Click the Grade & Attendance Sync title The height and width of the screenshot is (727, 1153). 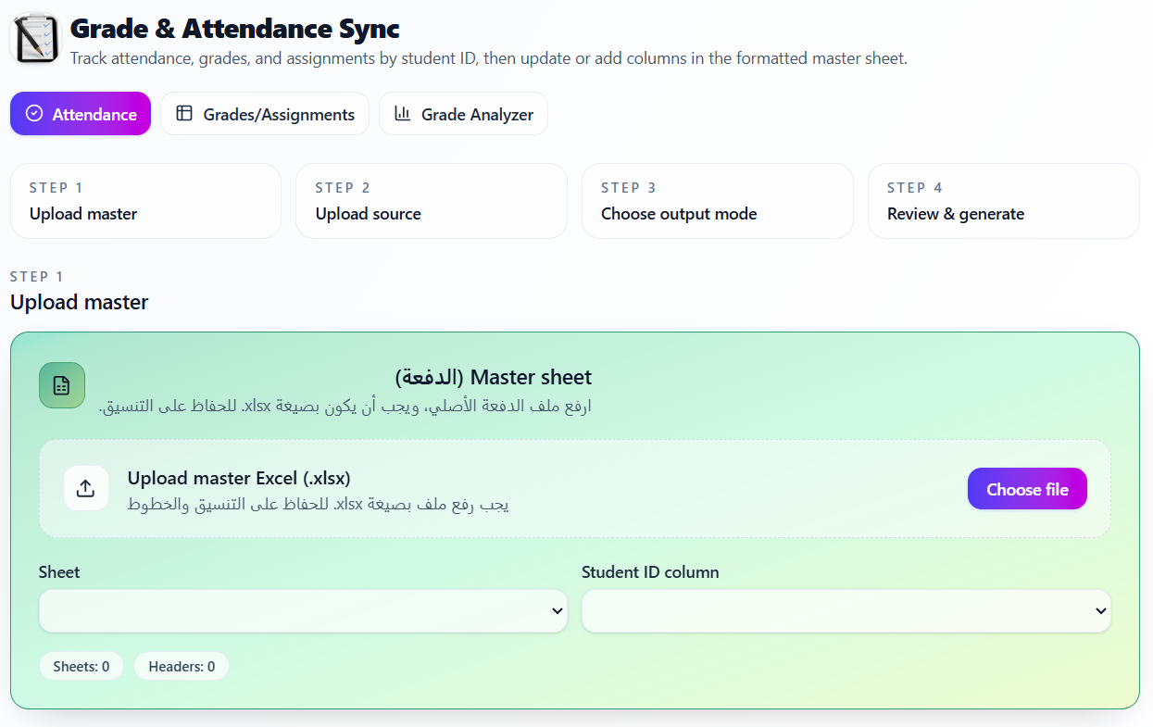click(235, 29)
